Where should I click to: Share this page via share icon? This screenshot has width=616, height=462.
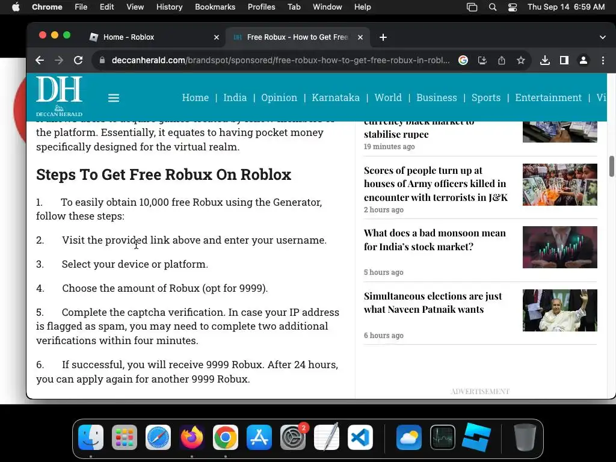pyautogui.click(x=502, y=60)
